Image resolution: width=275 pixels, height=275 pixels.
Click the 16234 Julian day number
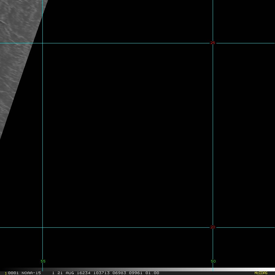(84, 273)
